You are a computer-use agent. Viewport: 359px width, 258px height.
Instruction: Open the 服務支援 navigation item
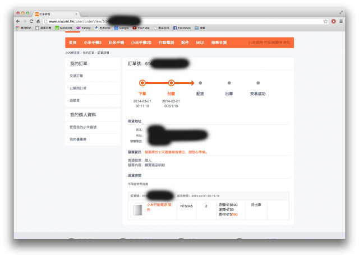pos(219,43)
